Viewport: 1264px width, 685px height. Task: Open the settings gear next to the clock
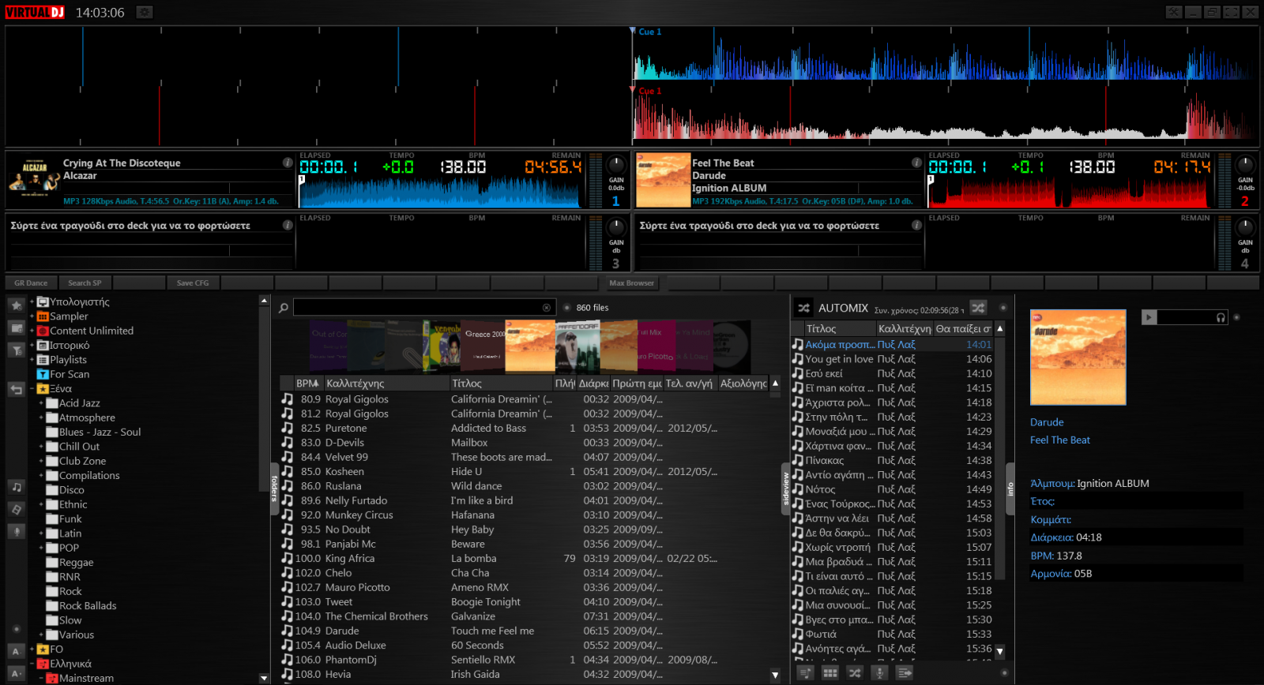point(144,12)
